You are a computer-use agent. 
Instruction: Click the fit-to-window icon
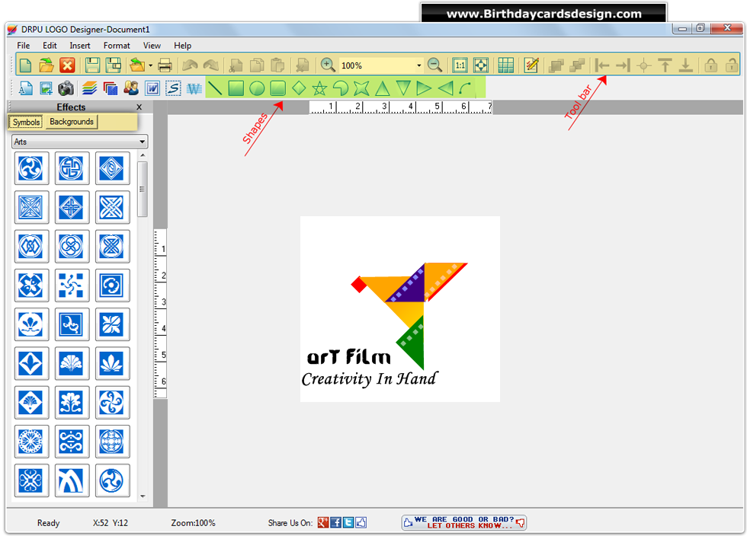pos(481,65)
